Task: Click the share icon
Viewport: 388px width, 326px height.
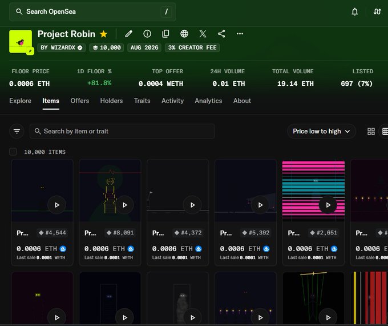Action: (x=221, y=34)
